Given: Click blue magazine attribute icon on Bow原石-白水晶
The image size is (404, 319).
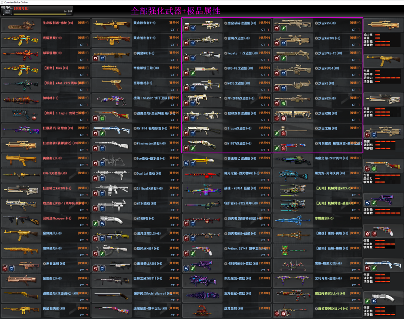Looking at the screenshot, I should point(102,163).
